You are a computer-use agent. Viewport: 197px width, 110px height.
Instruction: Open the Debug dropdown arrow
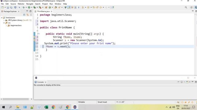pyautogui.click(x=26, y=7)
